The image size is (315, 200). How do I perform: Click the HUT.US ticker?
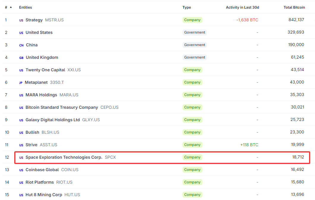(x=72, y=195)
